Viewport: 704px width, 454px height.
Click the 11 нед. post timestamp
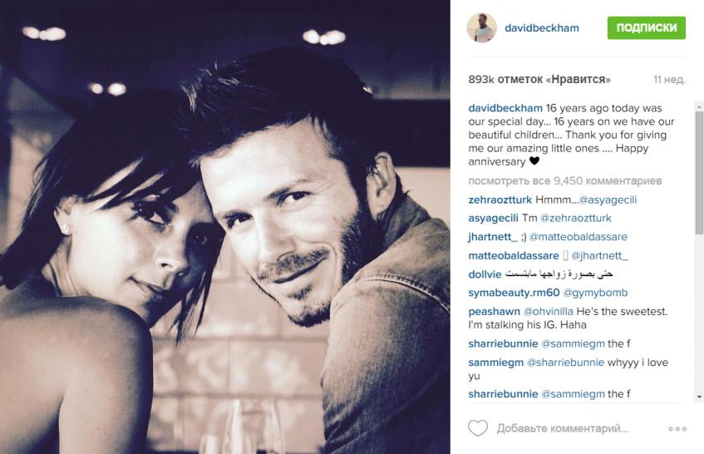pyautogui.click(x=669, y=80)
